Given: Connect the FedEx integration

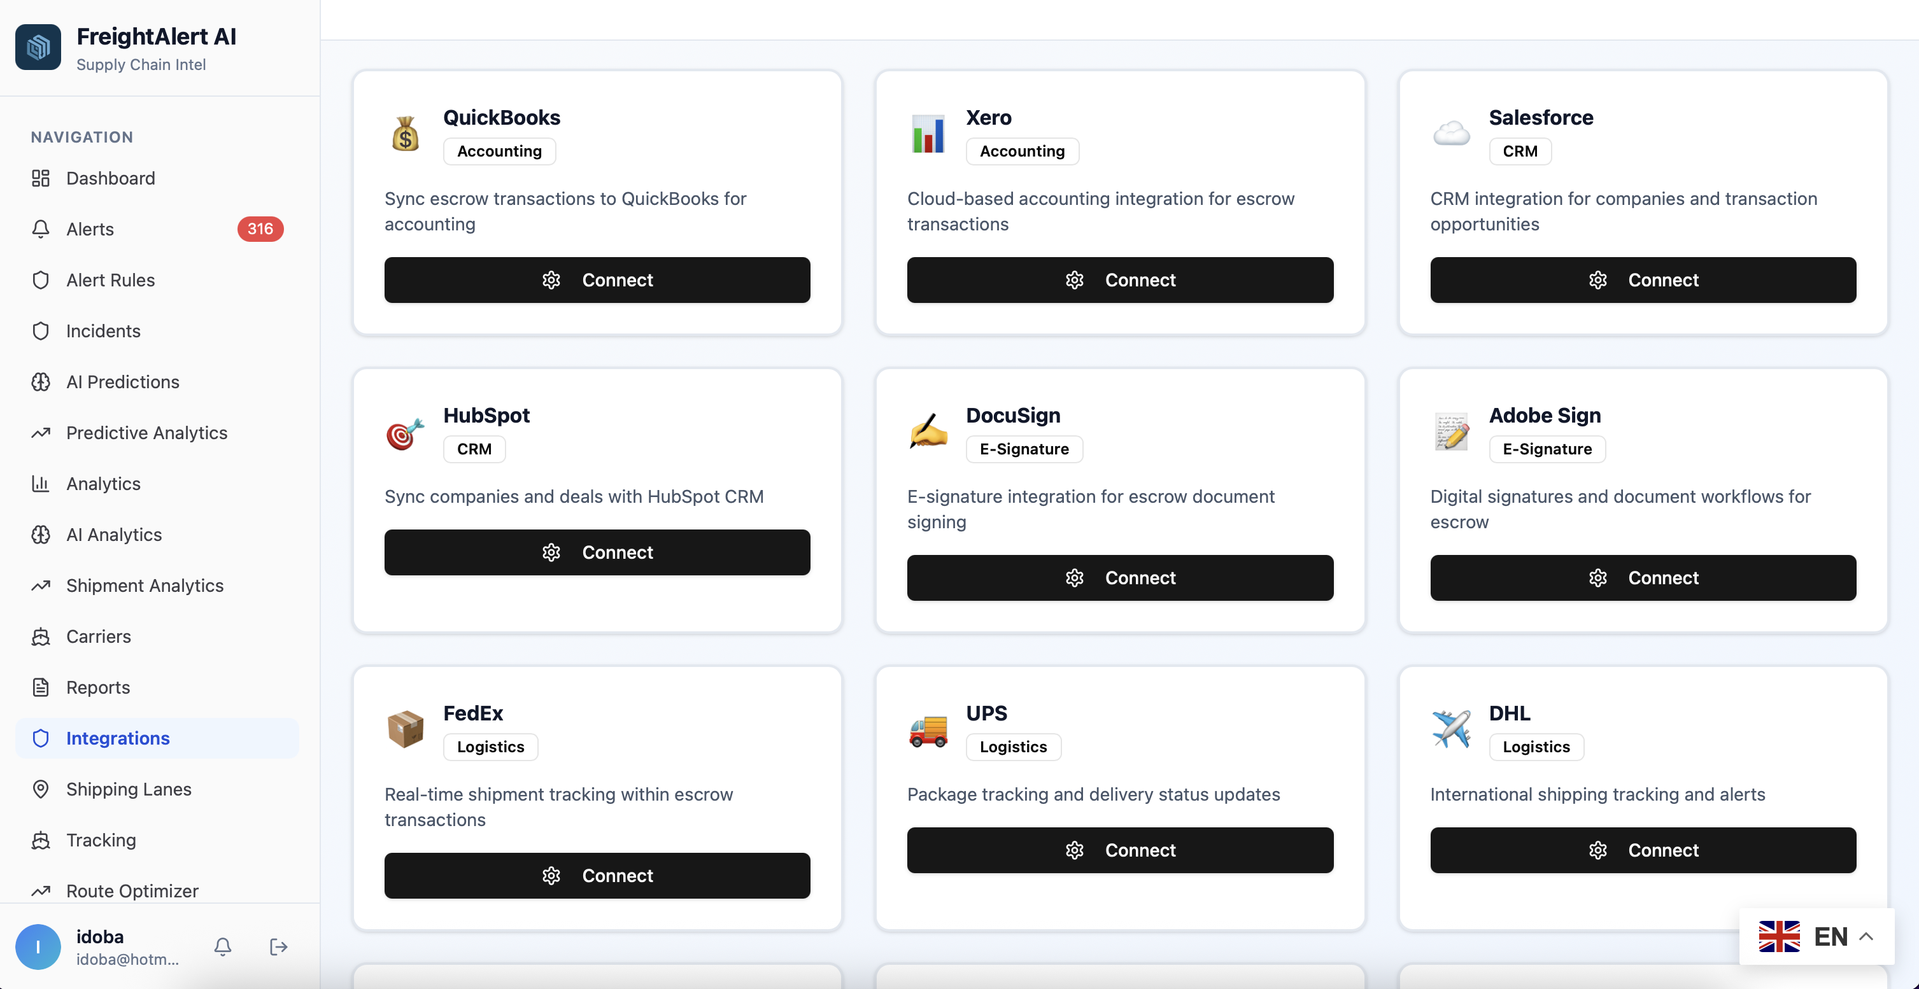Looking at the screenshot, I should [x=597, y=876].
